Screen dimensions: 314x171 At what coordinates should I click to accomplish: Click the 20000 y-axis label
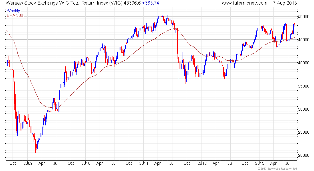coord(304,155)
